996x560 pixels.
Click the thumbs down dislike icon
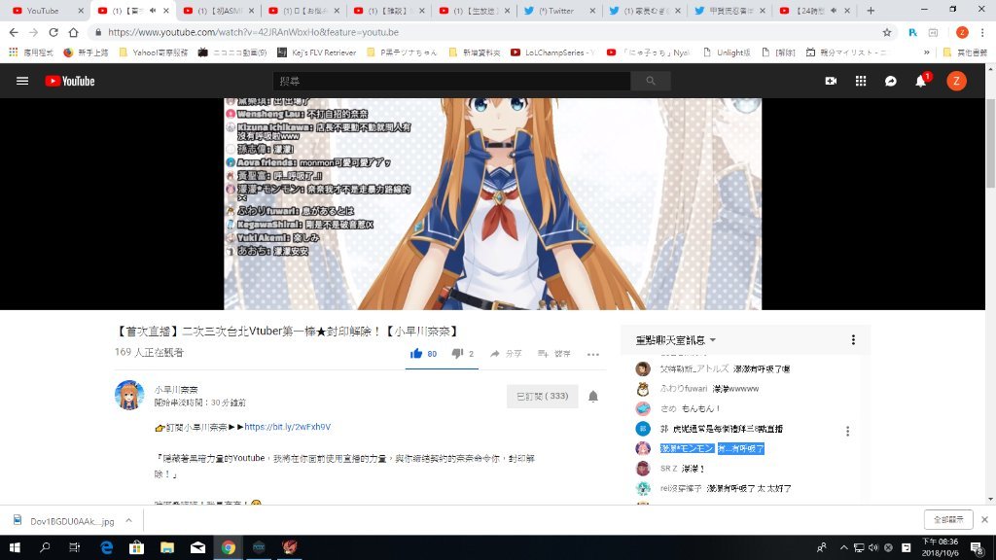(457, 354)
